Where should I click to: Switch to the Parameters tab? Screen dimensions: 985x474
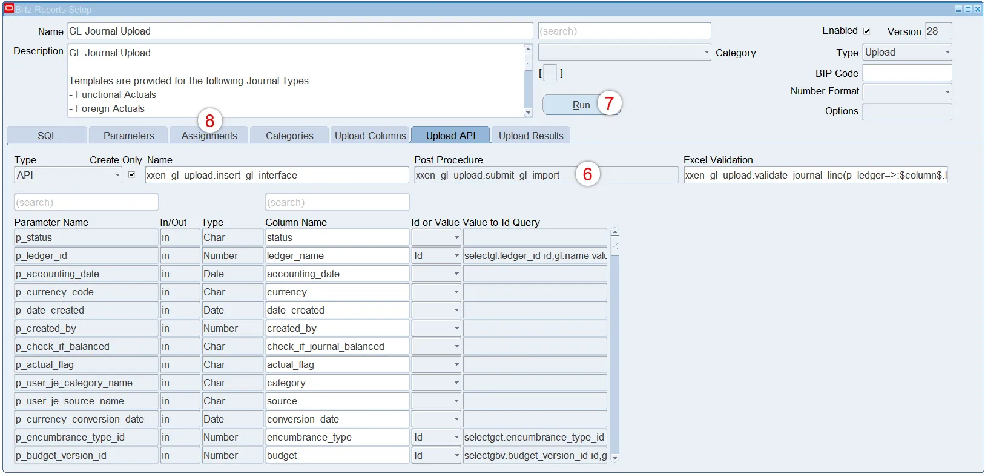coord(128,136)
